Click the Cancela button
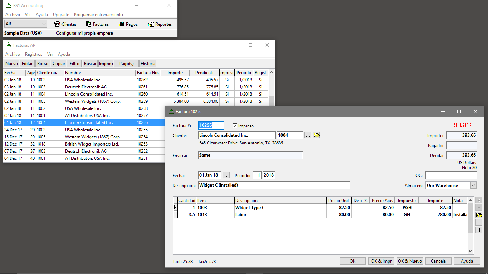 pos(438,261)
